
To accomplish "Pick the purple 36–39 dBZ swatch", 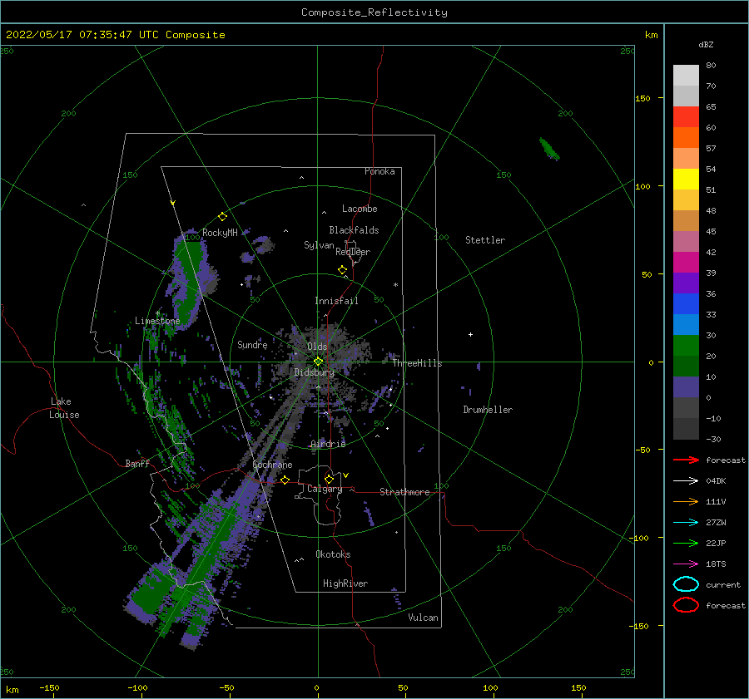I will pyautogui.click(x=686, y=283).
